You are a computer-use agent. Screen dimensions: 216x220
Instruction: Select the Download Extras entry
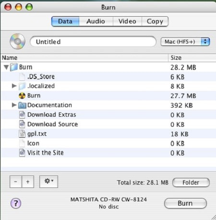coord(52,115)
